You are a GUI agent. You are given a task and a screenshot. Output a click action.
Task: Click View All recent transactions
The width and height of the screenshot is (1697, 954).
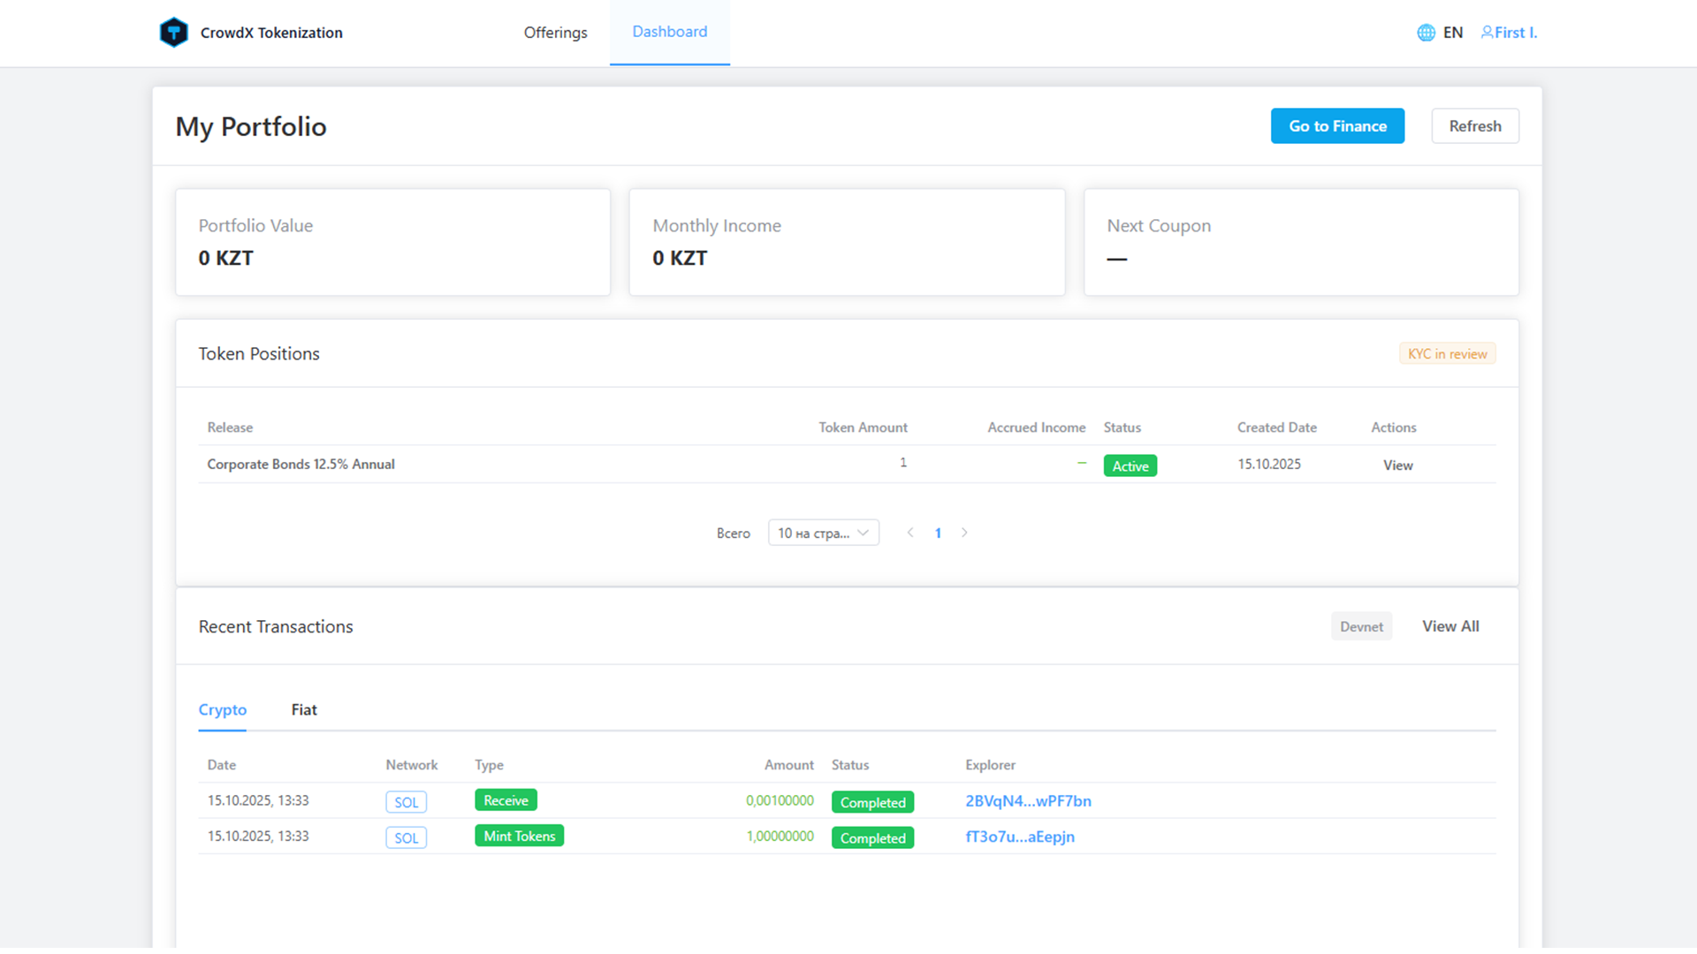[x=1450, y=625]
